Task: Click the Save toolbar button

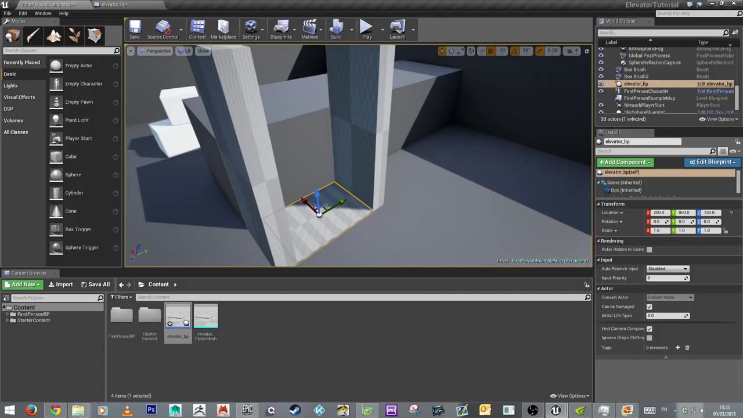Action: 135,30
